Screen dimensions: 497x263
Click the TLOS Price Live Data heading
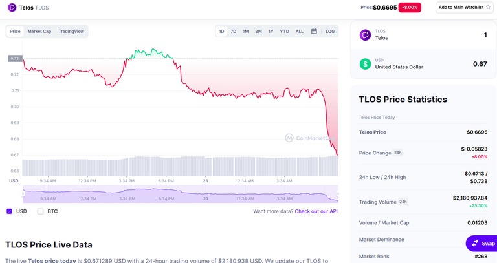point(49,245)
